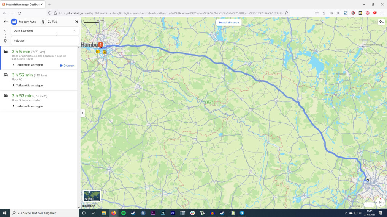This screenshot has height=217, width=387.
Task: Zoom in the map with the plus button
Action: 371,205
